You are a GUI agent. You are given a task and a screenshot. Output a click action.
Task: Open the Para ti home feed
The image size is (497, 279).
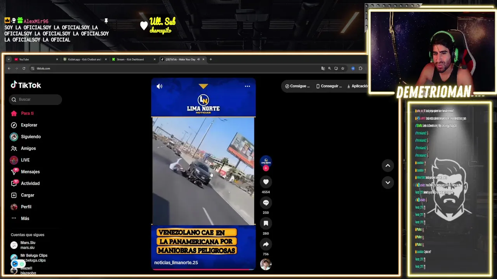(x=23, y=113)
